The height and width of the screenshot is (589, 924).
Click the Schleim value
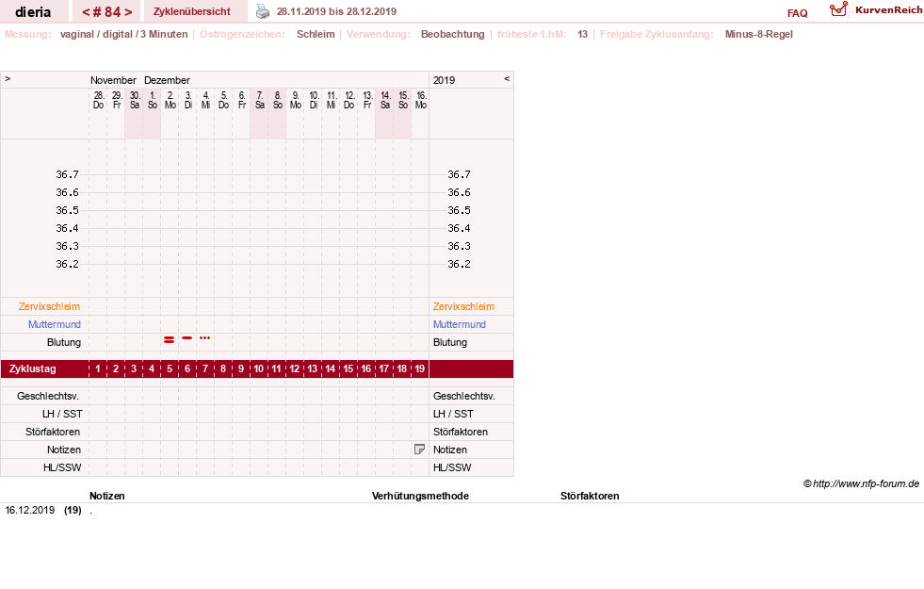(x=316, y=34)
